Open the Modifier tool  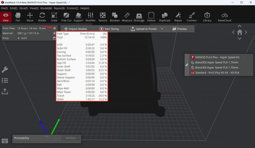90,17
